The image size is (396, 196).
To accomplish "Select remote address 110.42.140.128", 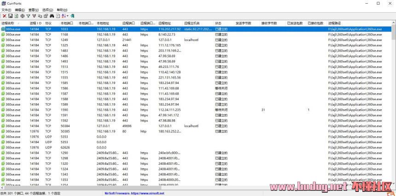I will [x=169, y=72].
